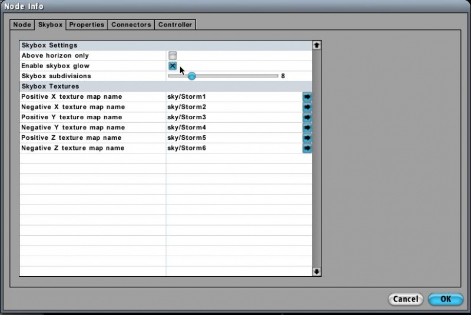Click arrow icon for Negative X texture map
The height and width of the screenshot is (315, 471).
pyautogui.click(x=307, y=107)
